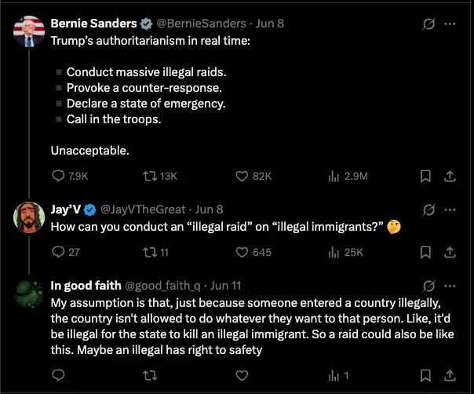Screen dimensions: 474x394
Task: Like Bernie Sanders' tweet with 82K likes
Action: click(242, 176)
